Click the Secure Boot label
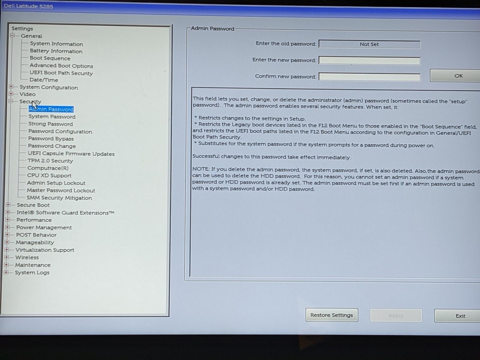Image resolution: width=480 pixels, height=360 pixels. point(33,205)
